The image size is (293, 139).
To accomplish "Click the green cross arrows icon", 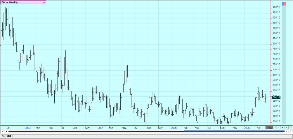I will 286,127.
